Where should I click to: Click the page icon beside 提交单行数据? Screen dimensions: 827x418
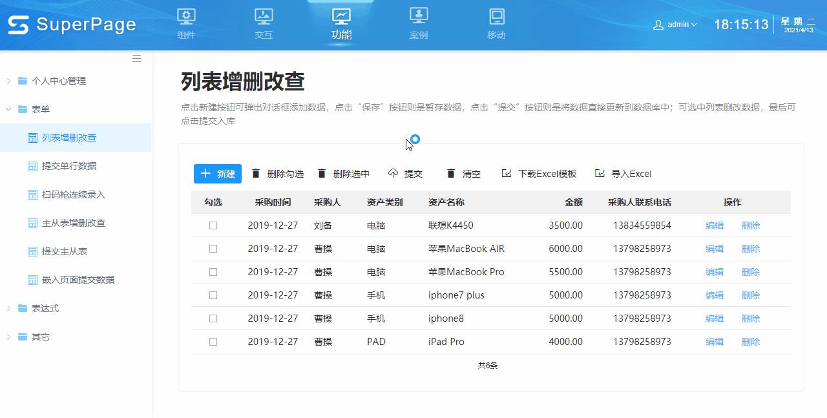coord(32,166)
